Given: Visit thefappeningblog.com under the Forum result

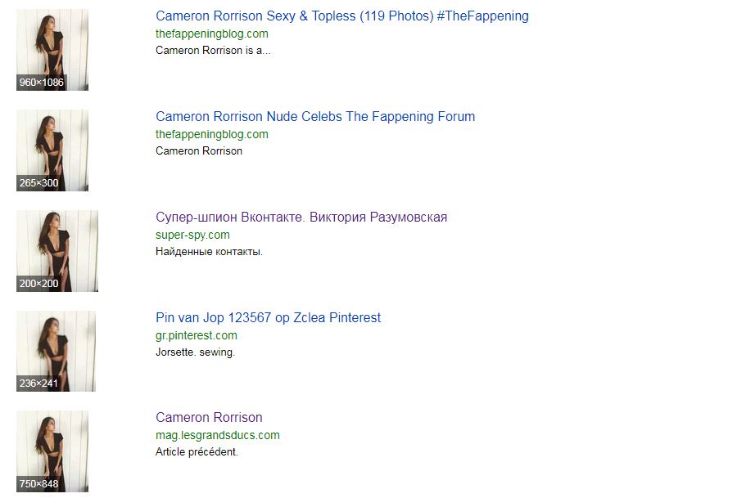Looking at the screenshot, I should tap(211, 135).
